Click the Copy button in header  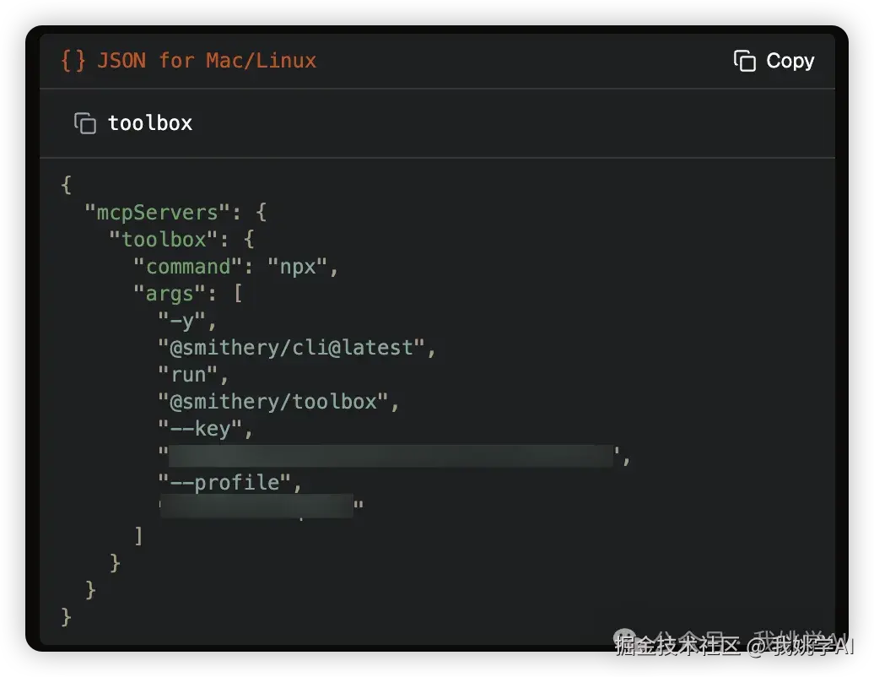(x=774, y=60)
